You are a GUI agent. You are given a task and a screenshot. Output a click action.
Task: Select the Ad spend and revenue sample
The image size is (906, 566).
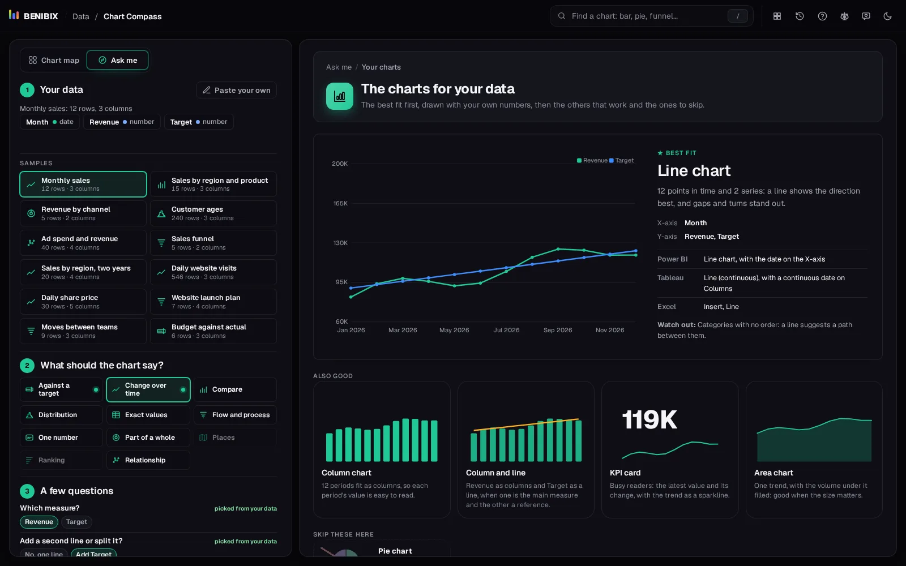[x=83, y=243]
